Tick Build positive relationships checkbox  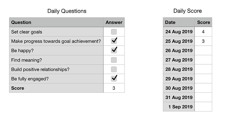114,69
